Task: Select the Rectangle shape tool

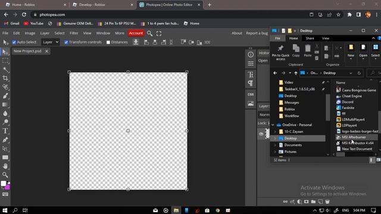Action: point(5,158)
